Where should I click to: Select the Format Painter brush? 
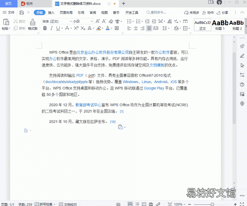[33, 22]
